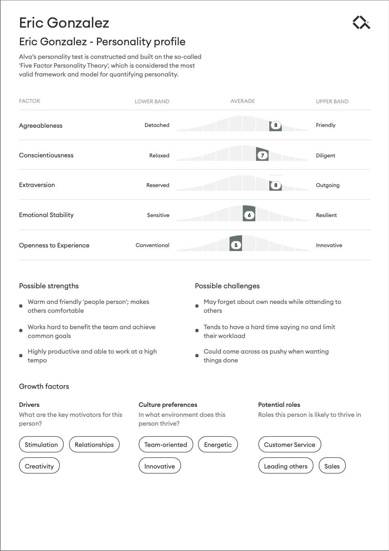389x551 pixels.
Task: Click the Openness to Experience score 5 marker
Action: (x=236, y=245)
